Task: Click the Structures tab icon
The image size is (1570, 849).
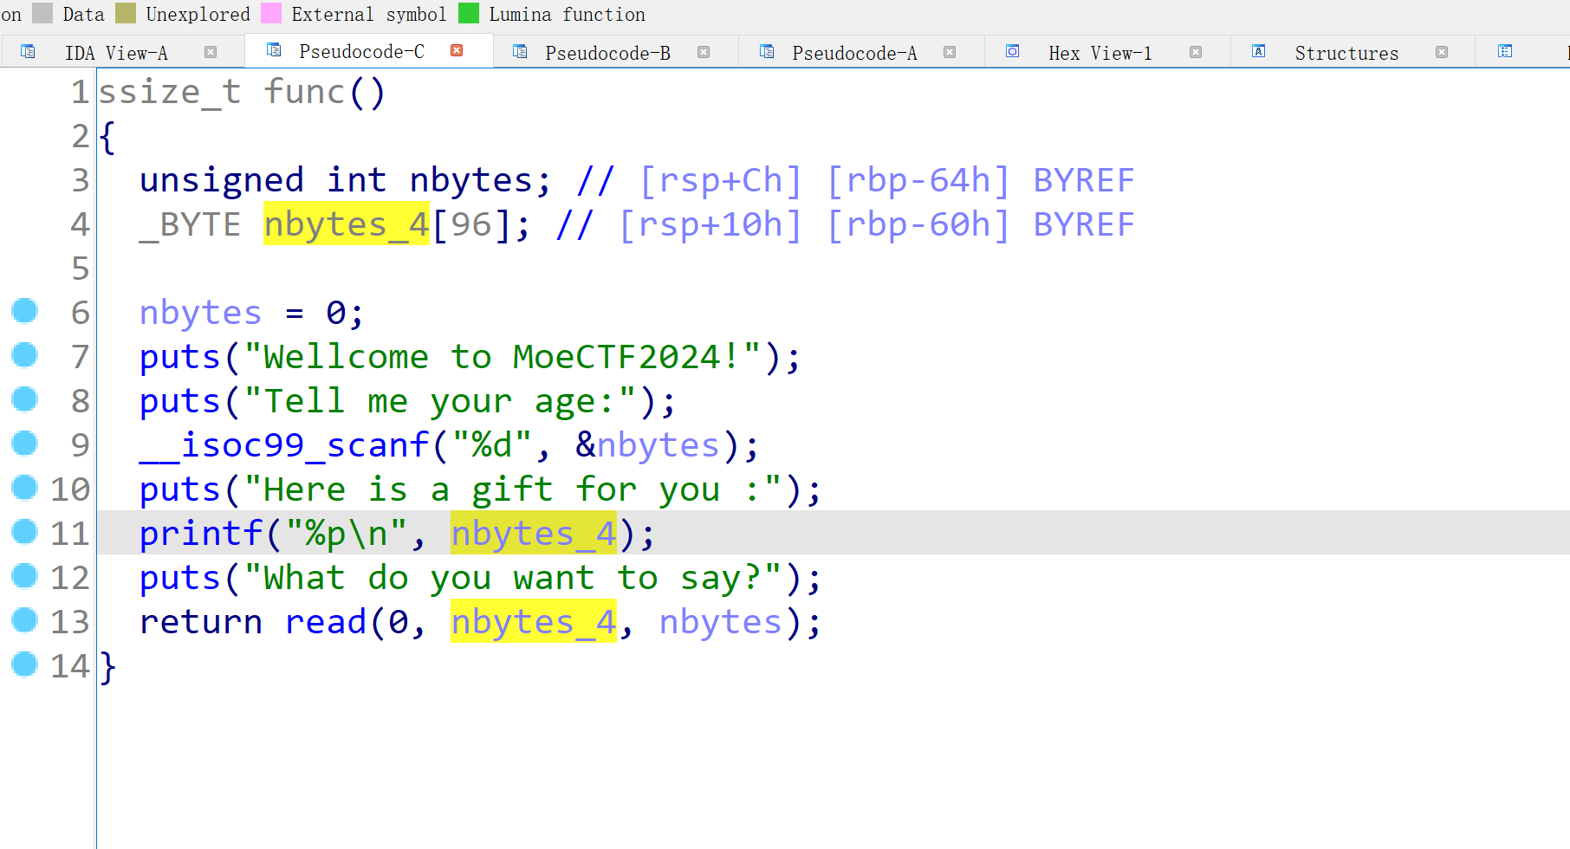Action: click(1259, 51)
